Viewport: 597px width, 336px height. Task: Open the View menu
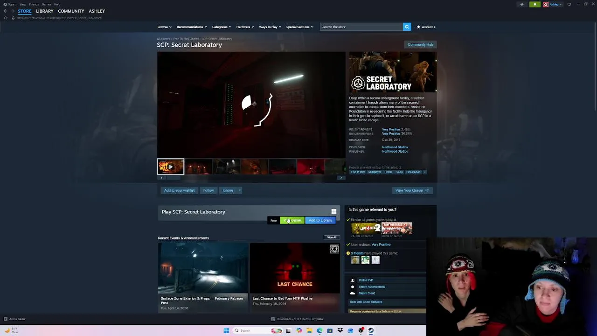(22, 4)
